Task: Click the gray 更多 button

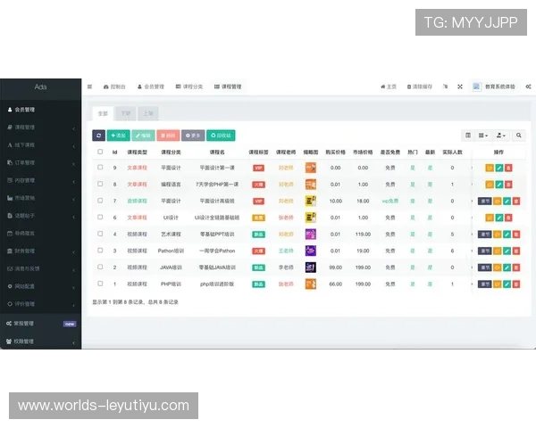Action: coord(193,136)
